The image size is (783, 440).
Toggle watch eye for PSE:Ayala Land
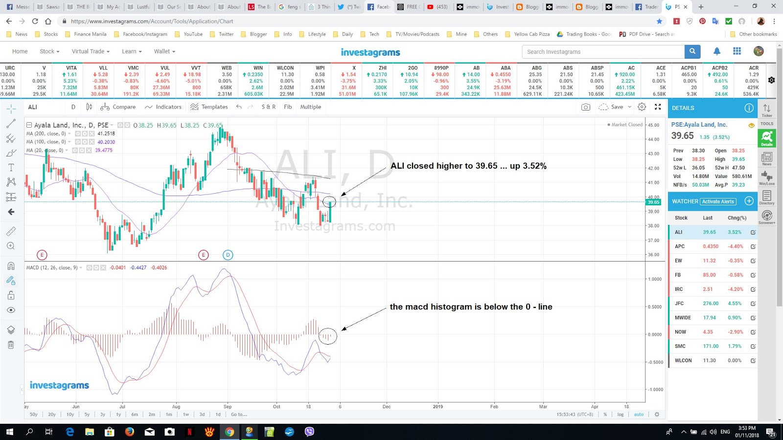coord(751,125)
